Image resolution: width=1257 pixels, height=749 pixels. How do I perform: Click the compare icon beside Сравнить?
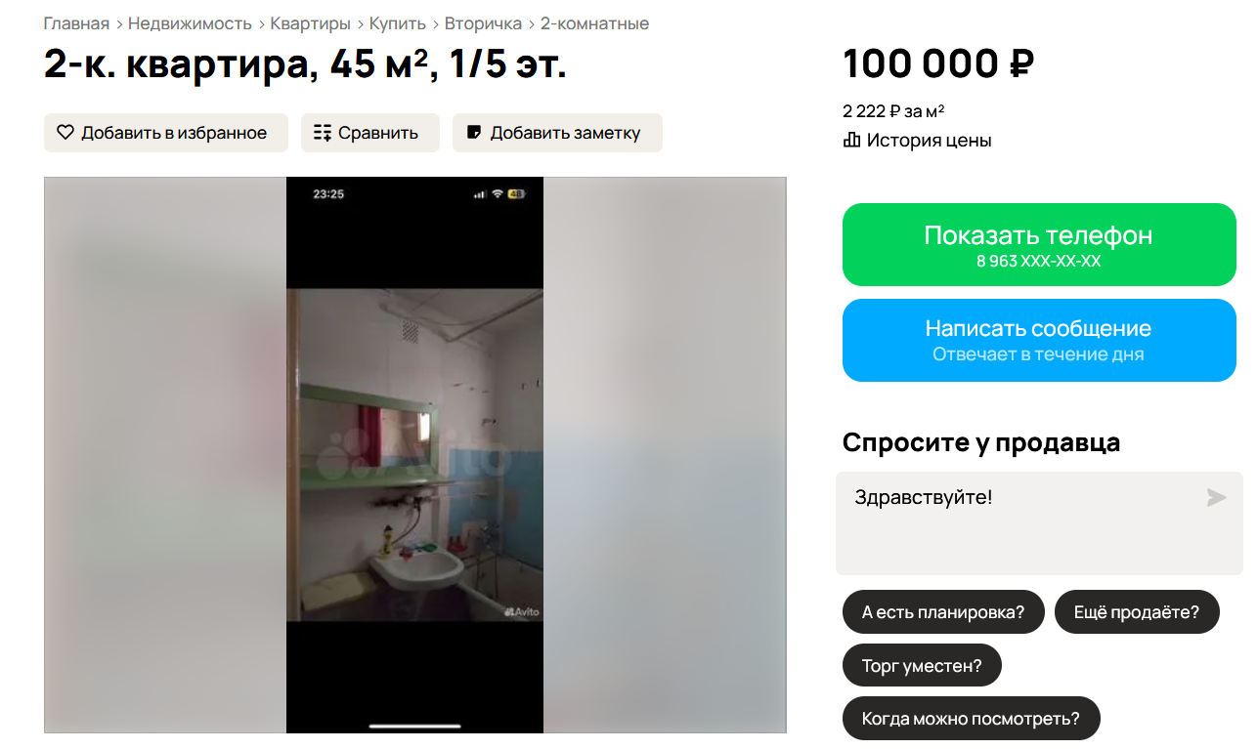(x=323, y=133)
